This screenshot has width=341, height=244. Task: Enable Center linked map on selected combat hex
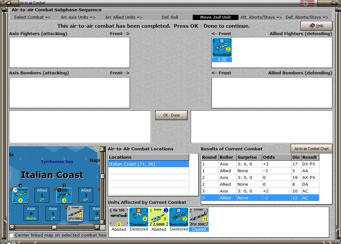tap(11, 235)
